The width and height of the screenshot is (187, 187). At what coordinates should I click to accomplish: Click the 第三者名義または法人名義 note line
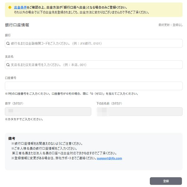pyautogui.click(x=65, y=153)
